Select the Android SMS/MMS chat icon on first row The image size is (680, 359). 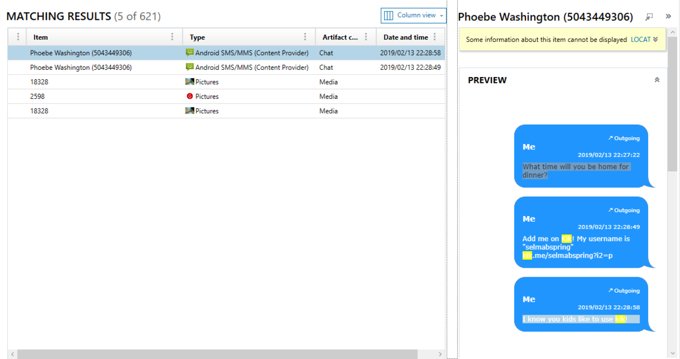(189, 52)
